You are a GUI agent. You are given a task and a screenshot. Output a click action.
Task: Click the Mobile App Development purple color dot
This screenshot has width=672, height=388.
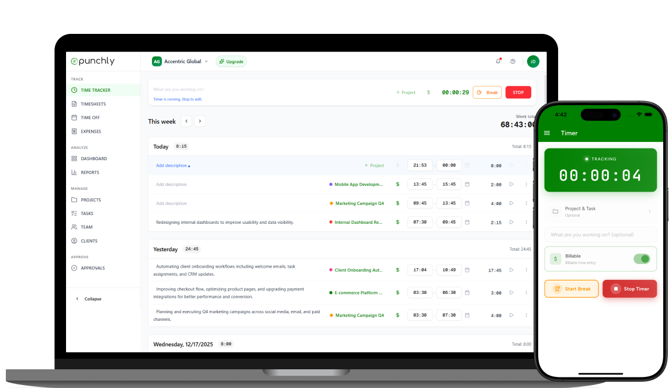331,185
